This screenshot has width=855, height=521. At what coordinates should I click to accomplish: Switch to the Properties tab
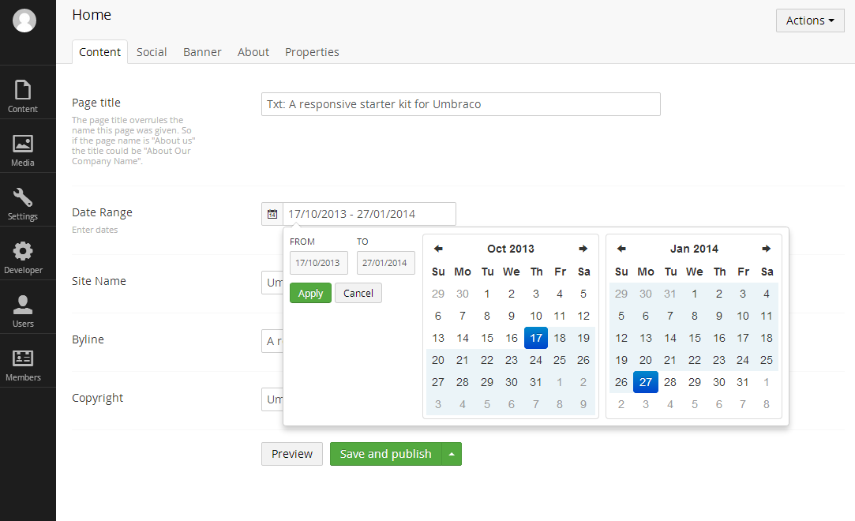312,52
